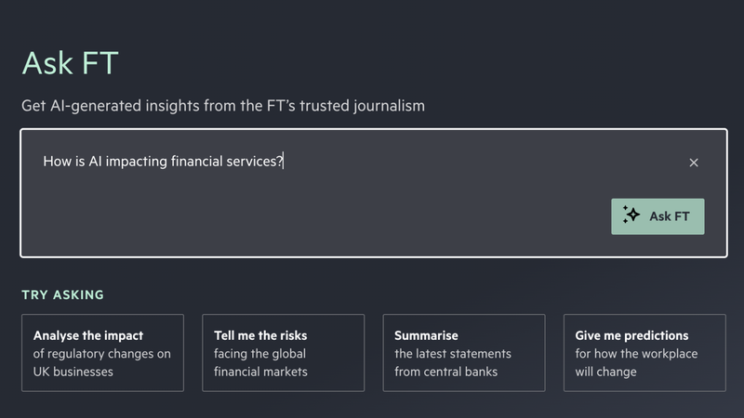Select the "Analyse the impact" suggestion title

coord(88,335)
